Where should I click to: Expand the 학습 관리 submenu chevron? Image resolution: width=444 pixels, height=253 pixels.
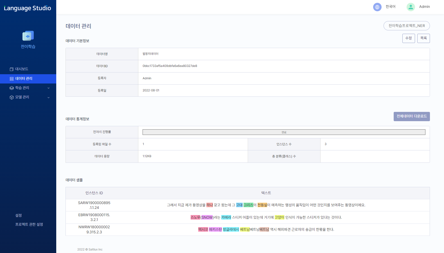[49, 88]
